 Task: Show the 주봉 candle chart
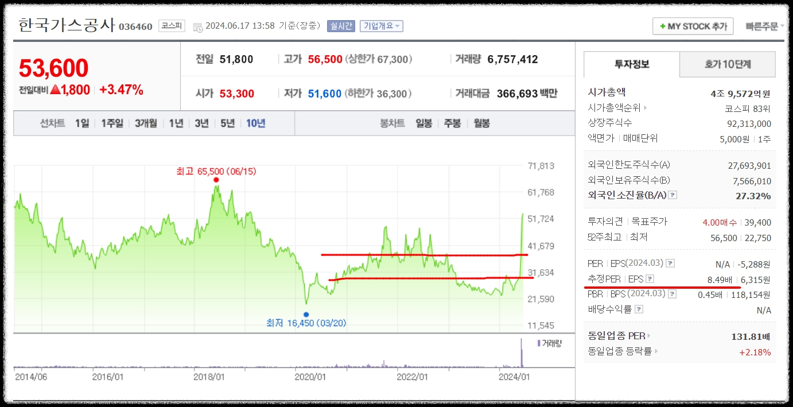coord(452,123)
